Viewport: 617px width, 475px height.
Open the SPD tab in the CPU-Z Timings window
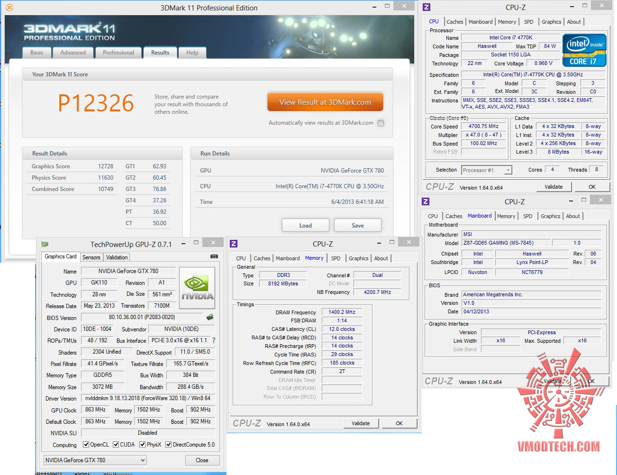coord(336,258)
